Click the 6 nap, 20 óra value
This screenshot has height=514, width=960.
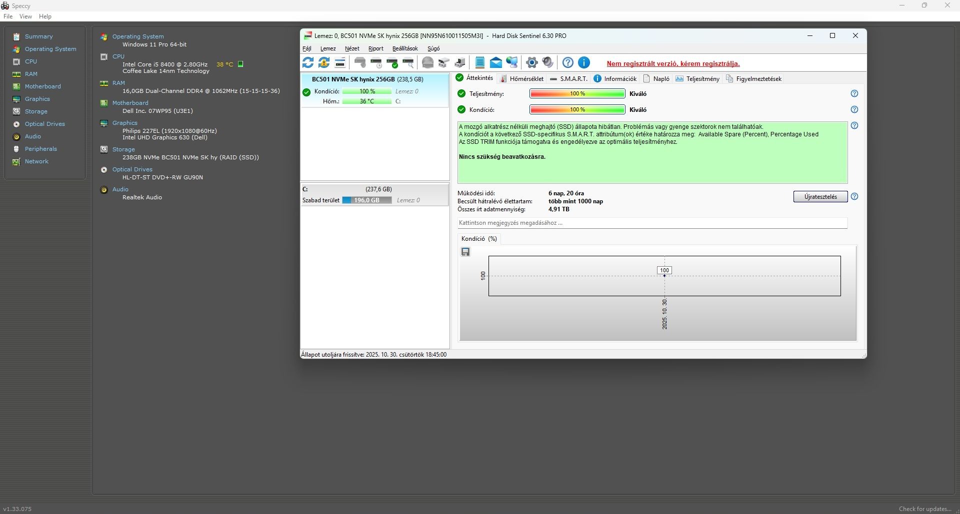pyautogui.click(x=566, y=193)
